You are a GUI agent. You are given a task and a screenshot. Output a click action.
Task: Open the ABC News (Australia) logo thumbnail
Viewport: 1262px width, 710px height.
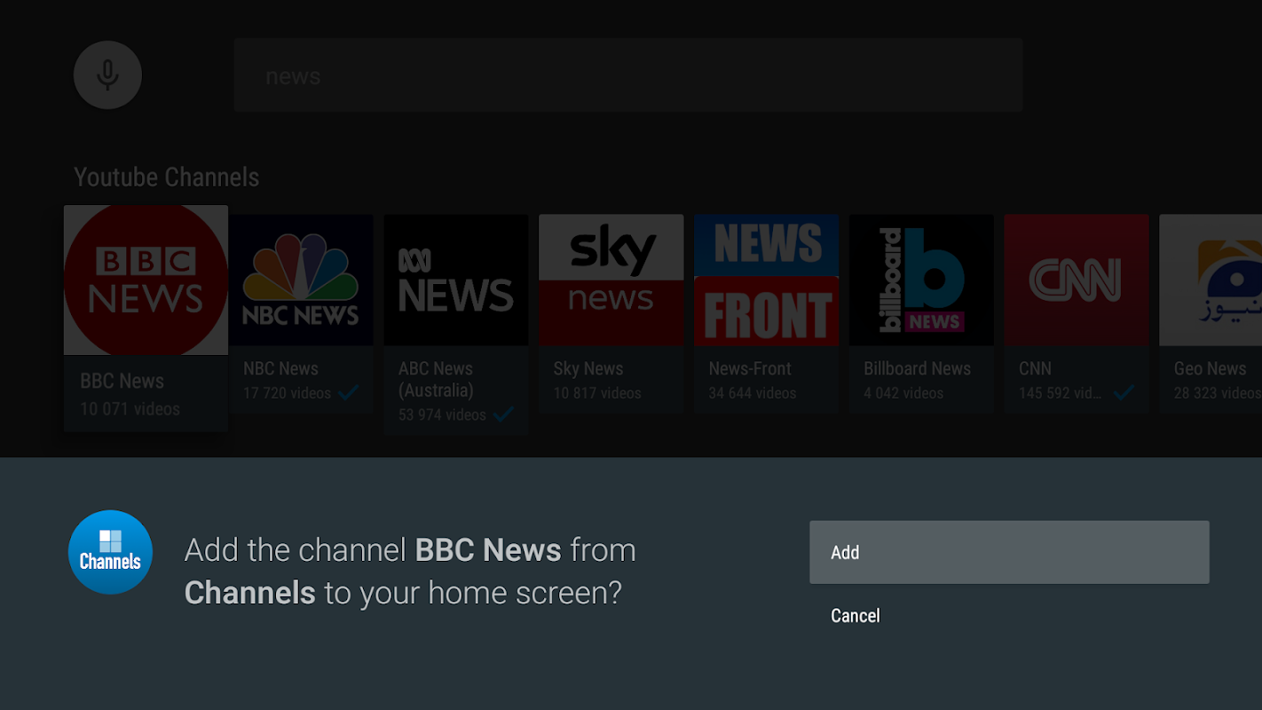(456, 280)
